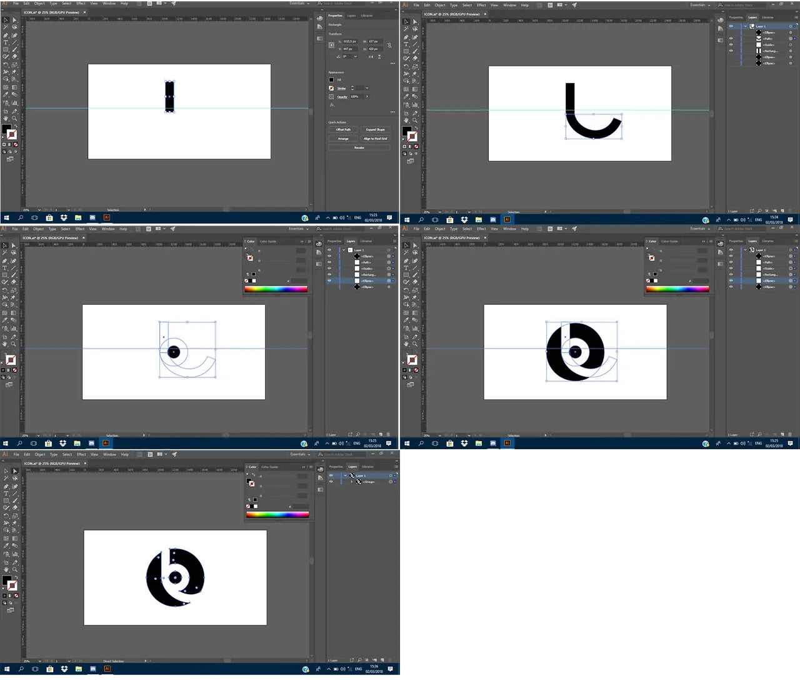
Task: Open the Object menu in top-left screenshot
Action: click(39, 3)
